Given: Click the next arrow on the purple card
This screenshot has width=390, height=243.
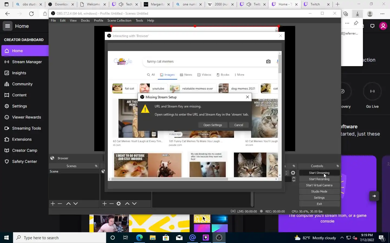Looking at the screenshot, I should click(x=374, y=196).
